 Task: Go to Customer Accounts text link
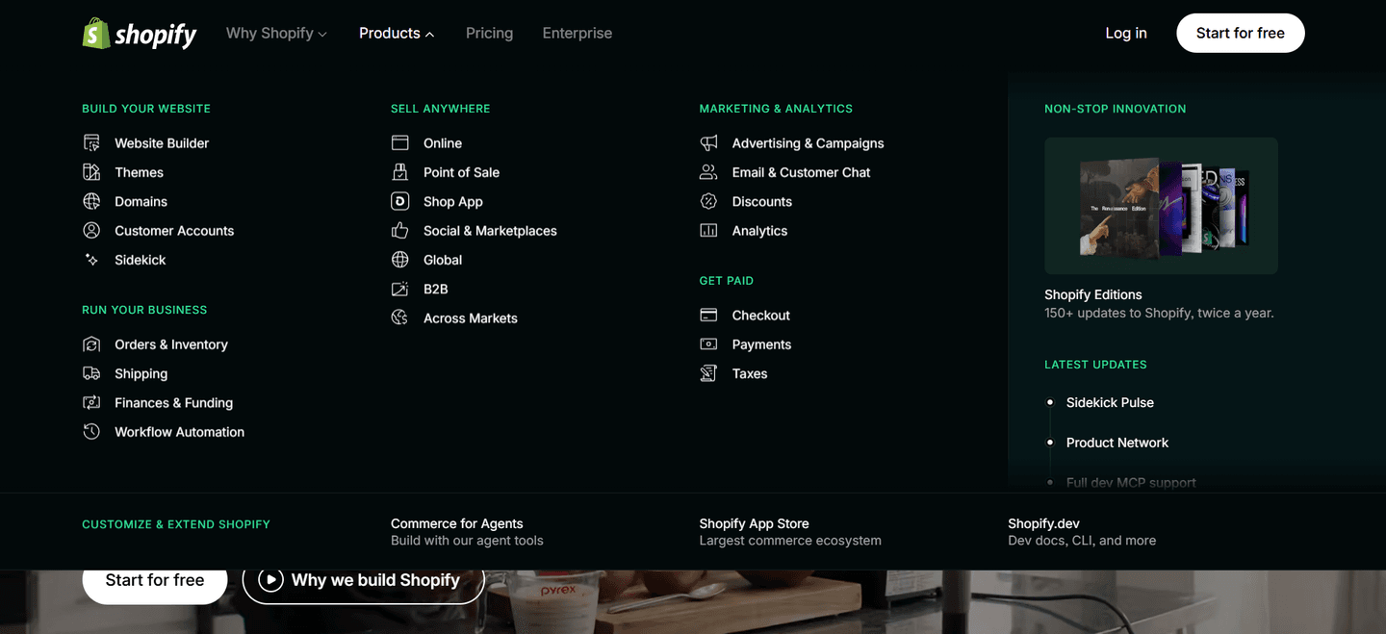pos(174,231)
